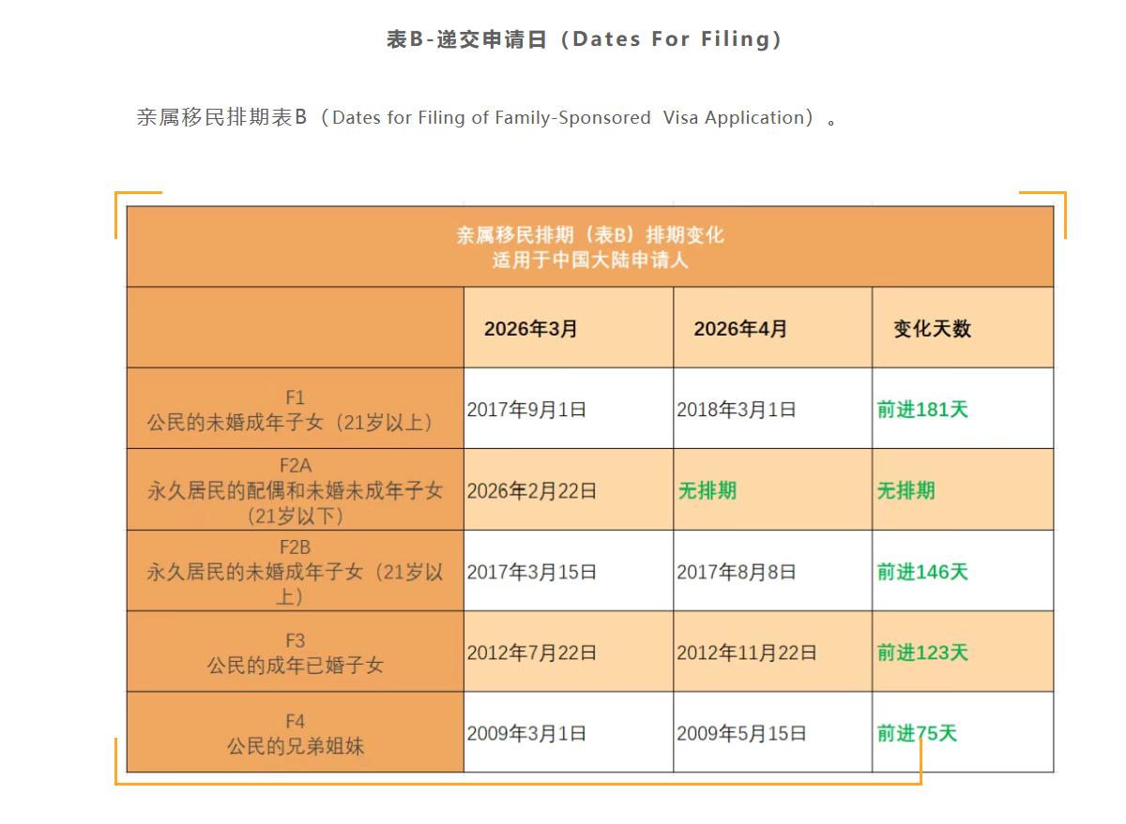The height and width of the screenshot is (824, 1126).
Task: Click the 前进181天 change value
Action: [x=920, y=409]
